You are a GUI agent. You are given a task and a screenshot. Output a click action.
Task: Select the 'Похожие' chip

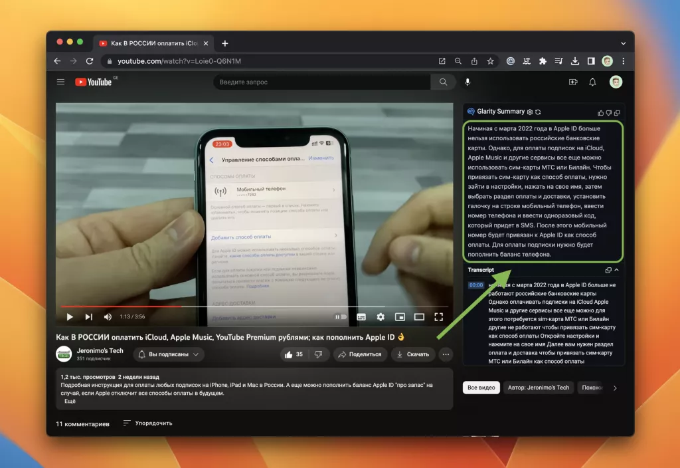pyautogui.click(x=592, y=388)
